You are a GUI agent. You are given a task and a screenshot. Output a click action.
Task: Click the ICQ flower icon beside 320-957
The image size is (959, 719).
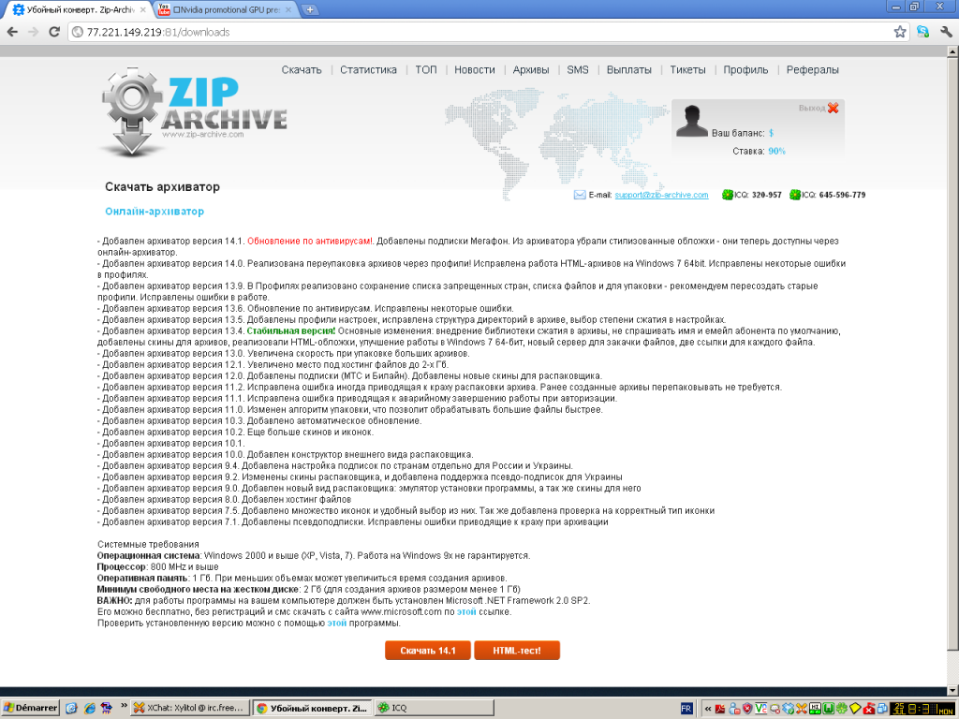coord(727,195)
